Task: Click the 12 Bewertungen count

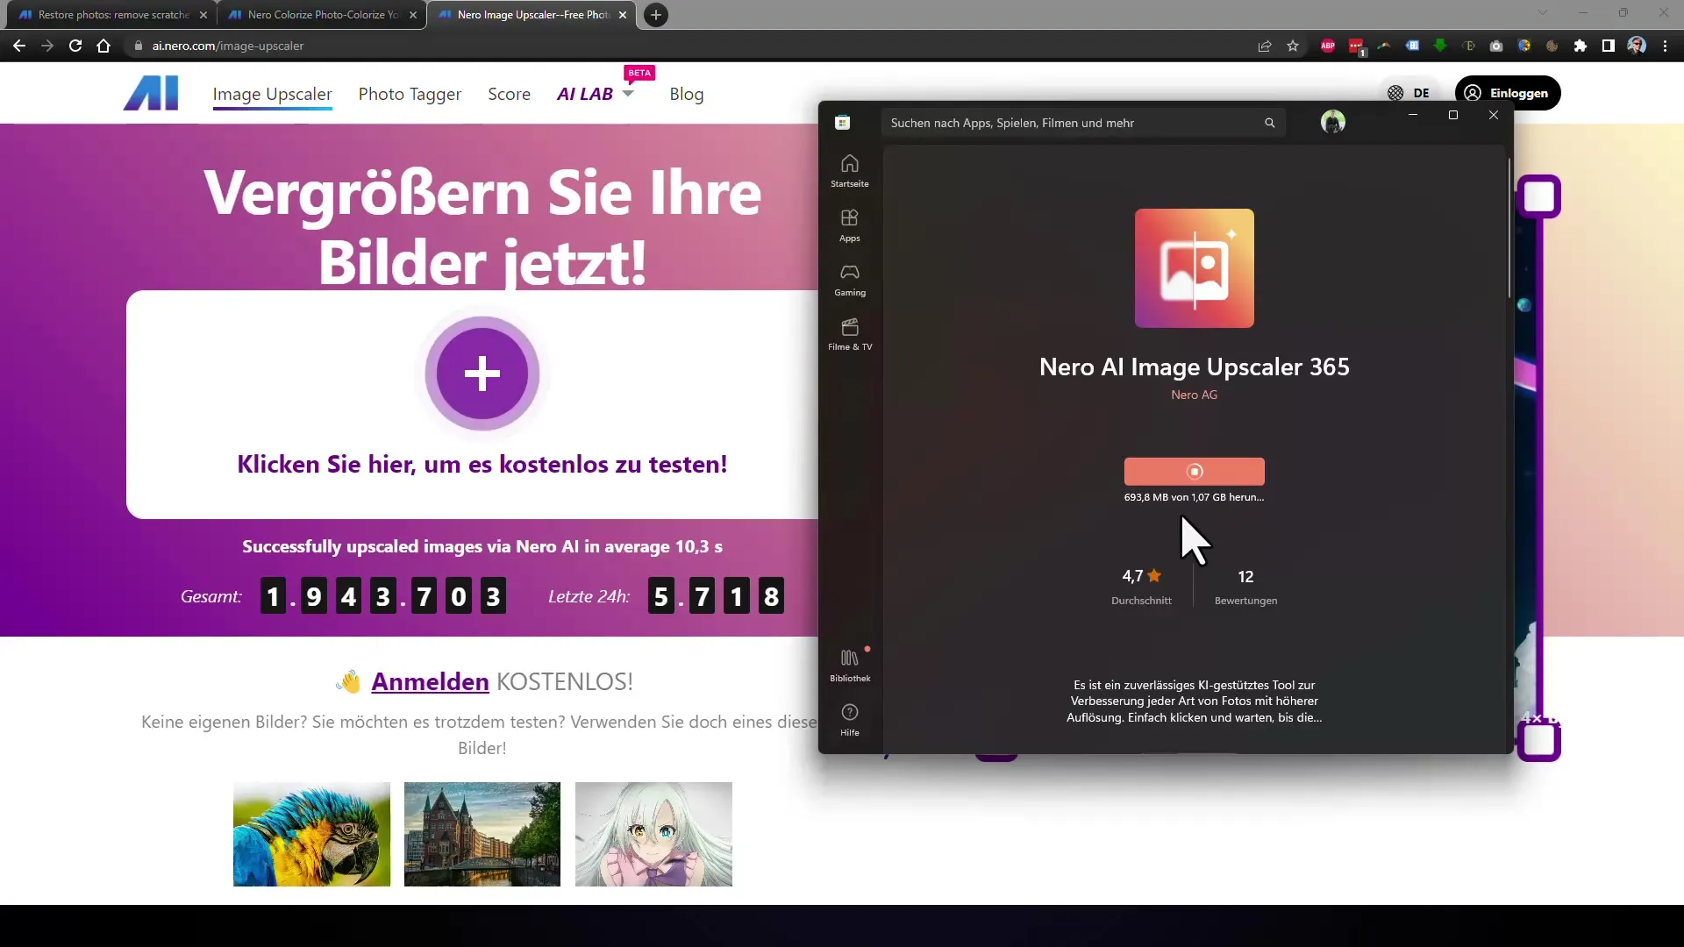Action: 1245,587
